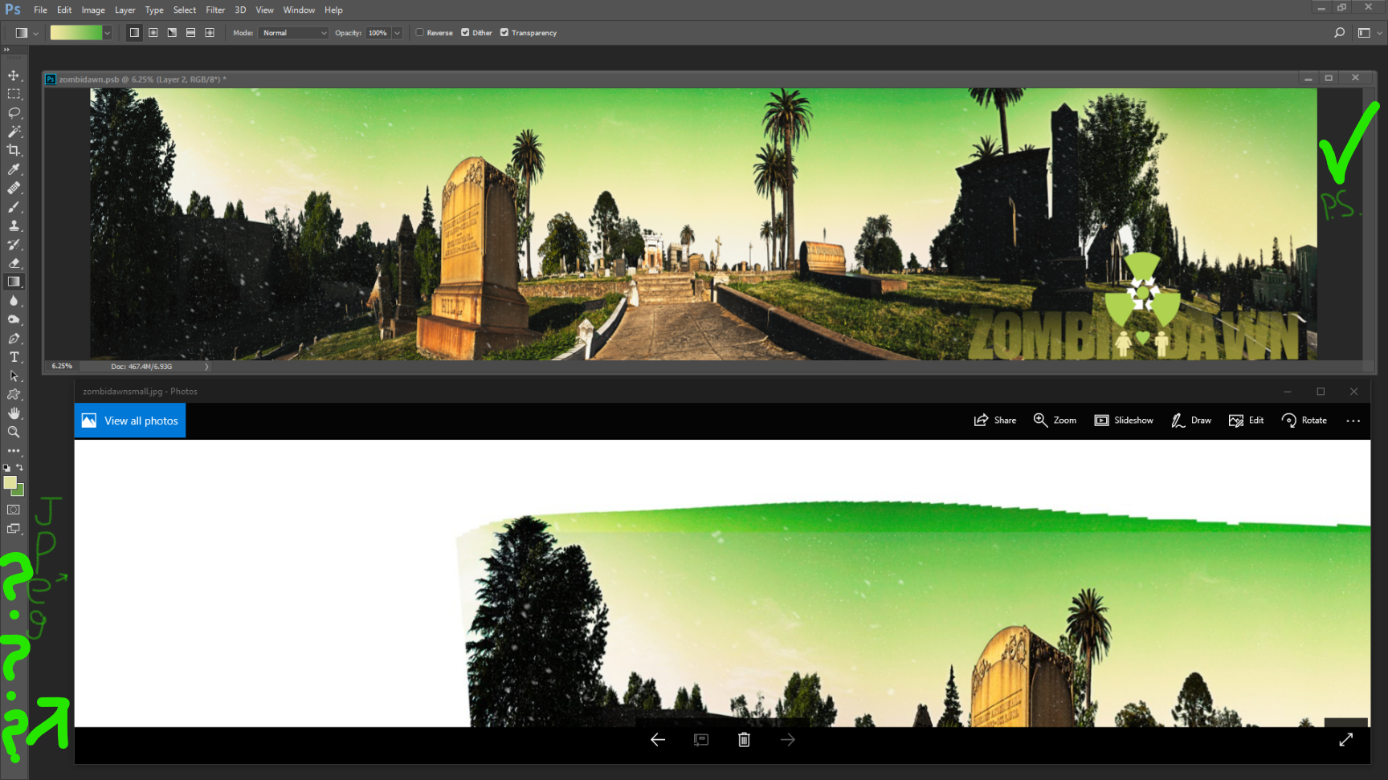Viewport: 1388px width, 780px height.
Task: Open the Edit Toolbar ellipsis button
Action: pos(14,451)
